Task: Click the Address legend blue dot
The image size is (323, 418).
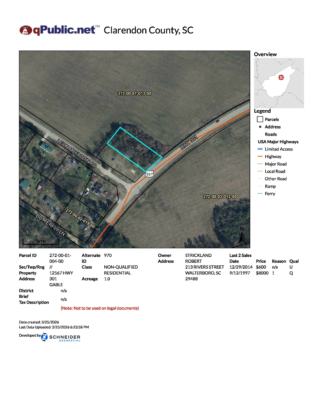Action: point(260,127)
